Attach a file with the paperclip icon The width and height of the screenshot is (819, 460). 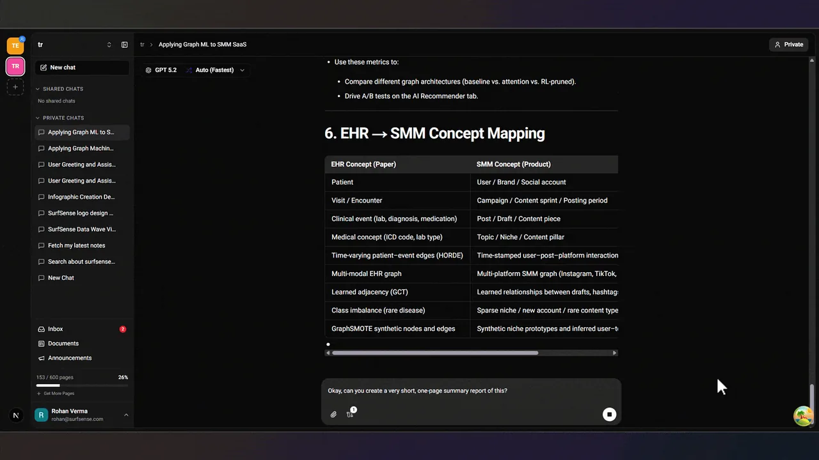pos(333,415)
